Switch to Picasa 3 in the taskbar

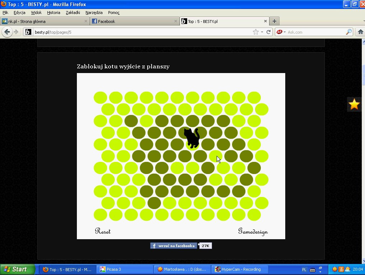[125, 269]
